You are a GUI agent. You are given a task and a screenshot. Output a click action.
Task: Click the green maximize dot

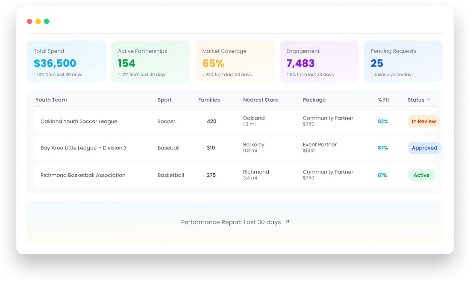click(47, 21)
